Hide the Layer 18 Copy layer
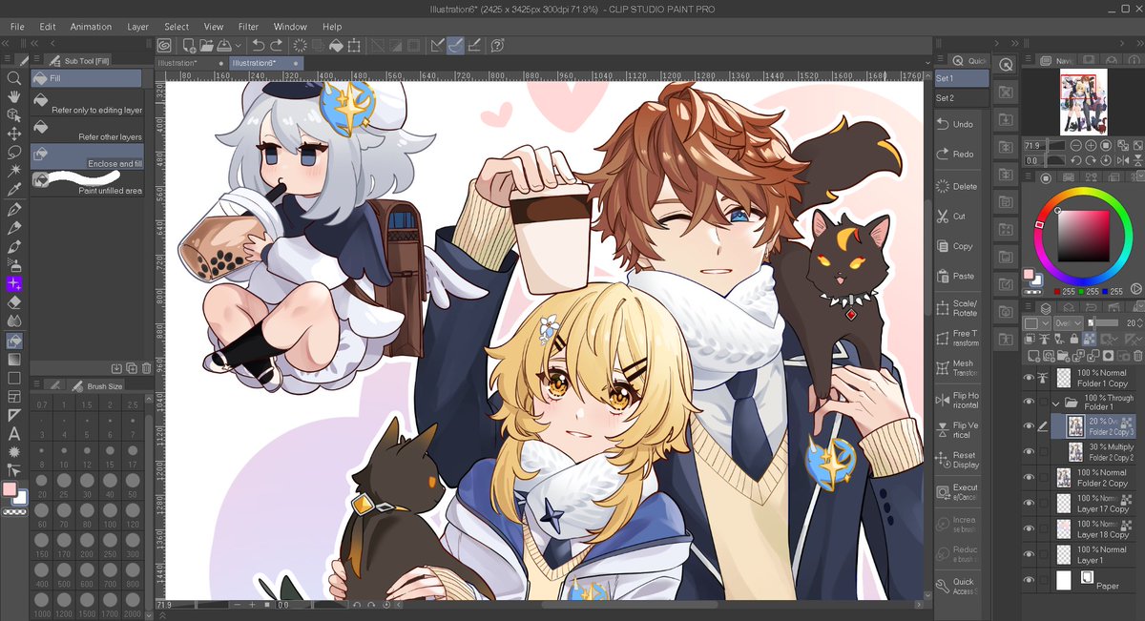The width and height of the screenshot is (1145, 621). [1029, 529]
